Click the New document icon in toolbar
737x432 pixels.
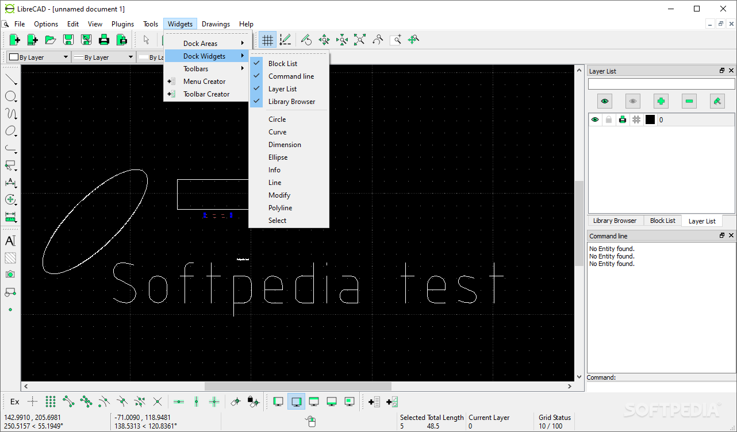[x=15, y=40]
